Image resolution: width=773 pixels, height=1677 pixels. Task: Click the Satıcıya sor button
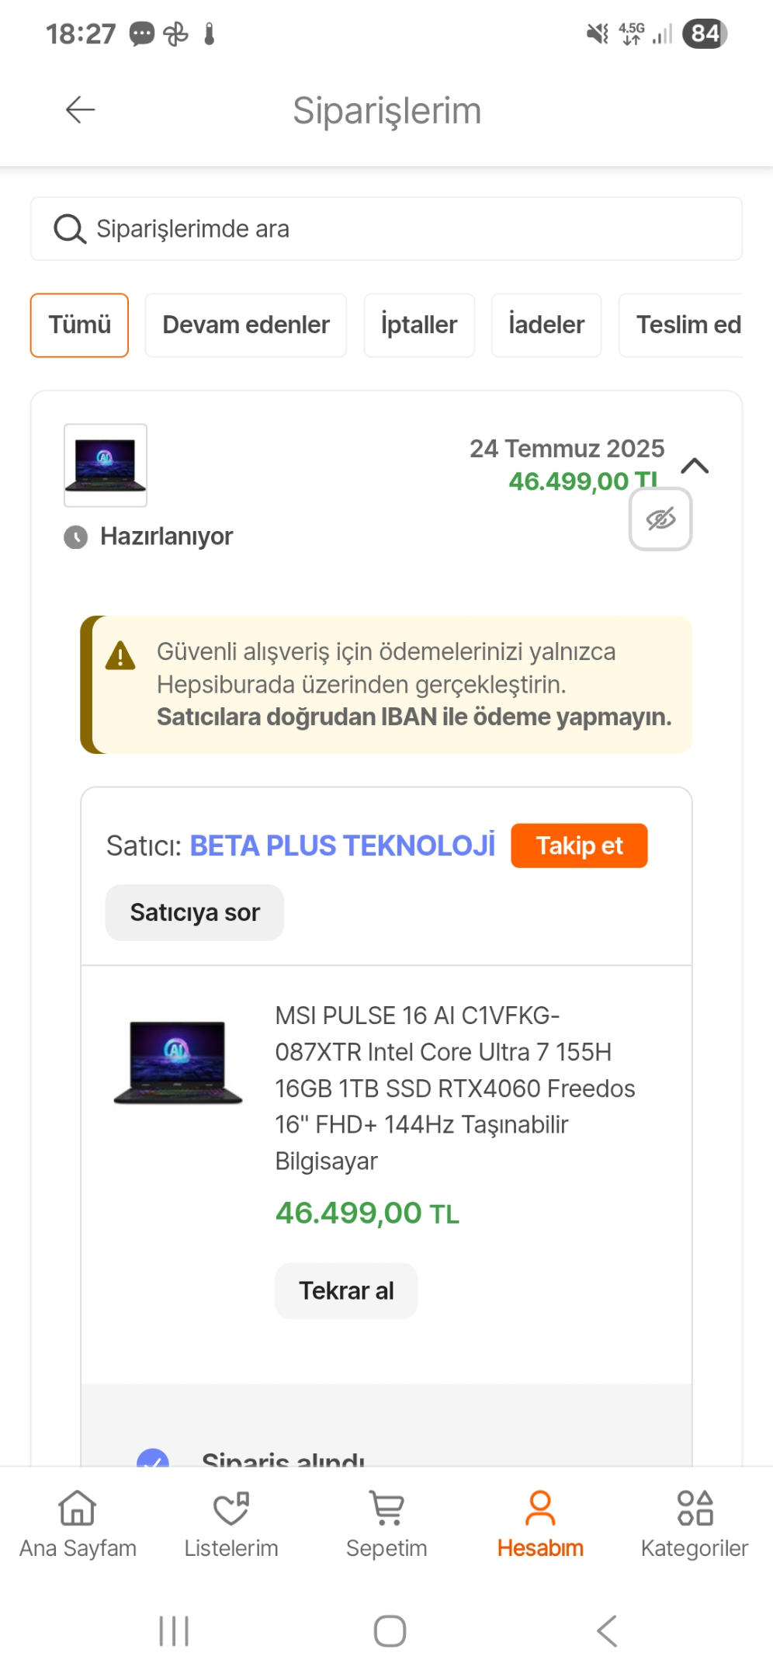click(195, 912)
